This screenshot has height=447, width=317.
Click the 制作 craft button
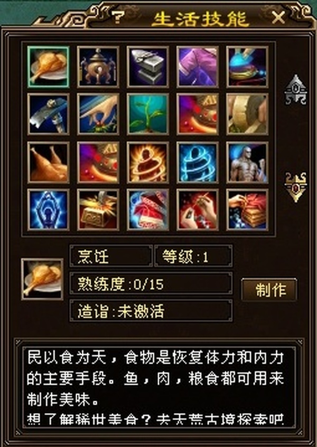[269, 290]
